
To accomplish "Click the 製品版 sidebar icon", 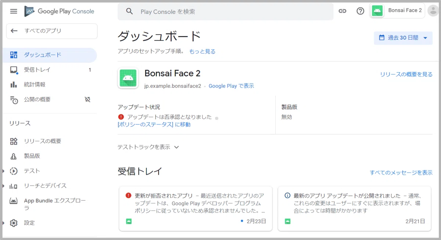I will click(x=14, y=156).
